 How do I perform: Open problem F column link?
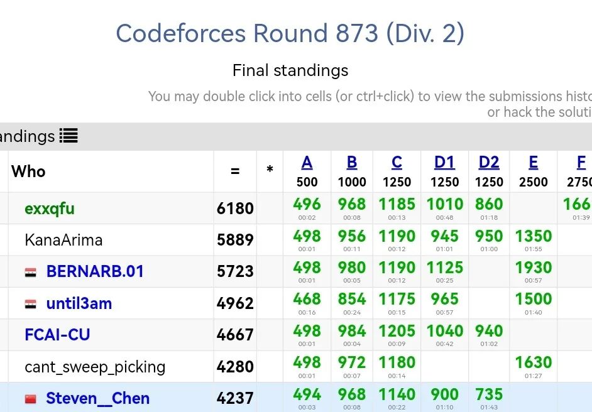[581, 163]
